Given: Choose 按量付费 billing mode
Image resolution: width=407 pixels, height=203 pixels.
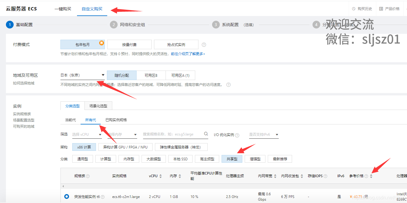Looking at the screenshot, I should pyautogui.click(x=129, y=44).
